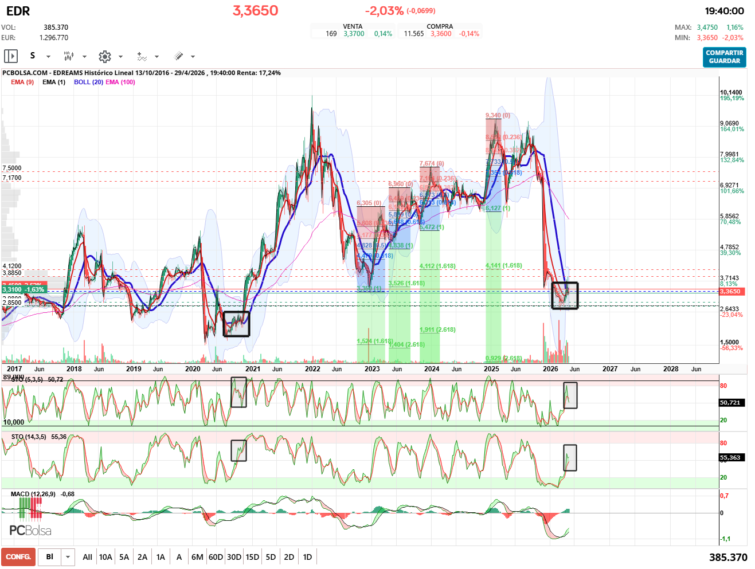Open the dropdown arrow beside BI

pyautogui.click(x=68, y=557)
